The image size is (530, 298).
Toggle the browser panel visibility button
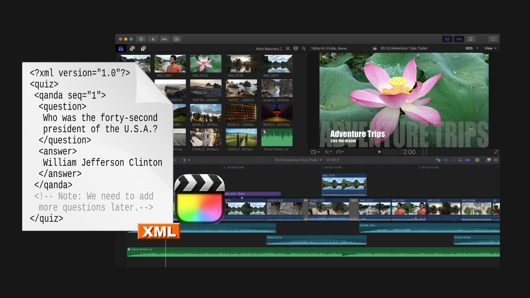[447, 39]
